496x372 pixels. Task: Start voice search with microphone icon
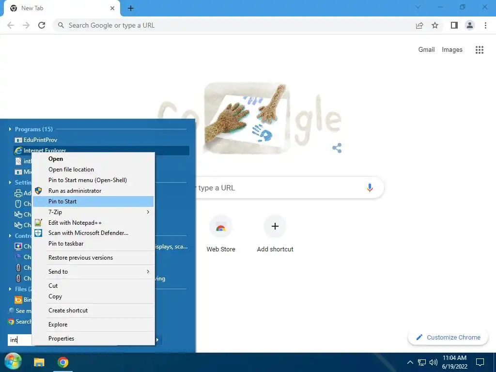(370, 187)
